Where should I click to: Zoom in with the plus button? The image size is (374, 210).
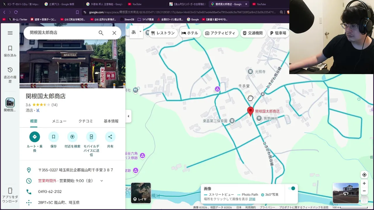pos(364,183)
